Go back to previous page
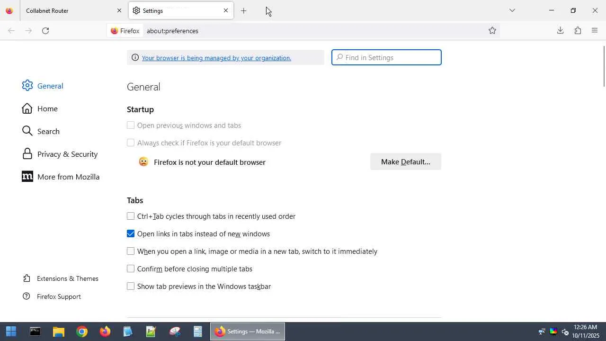 [x=11, y=31]
